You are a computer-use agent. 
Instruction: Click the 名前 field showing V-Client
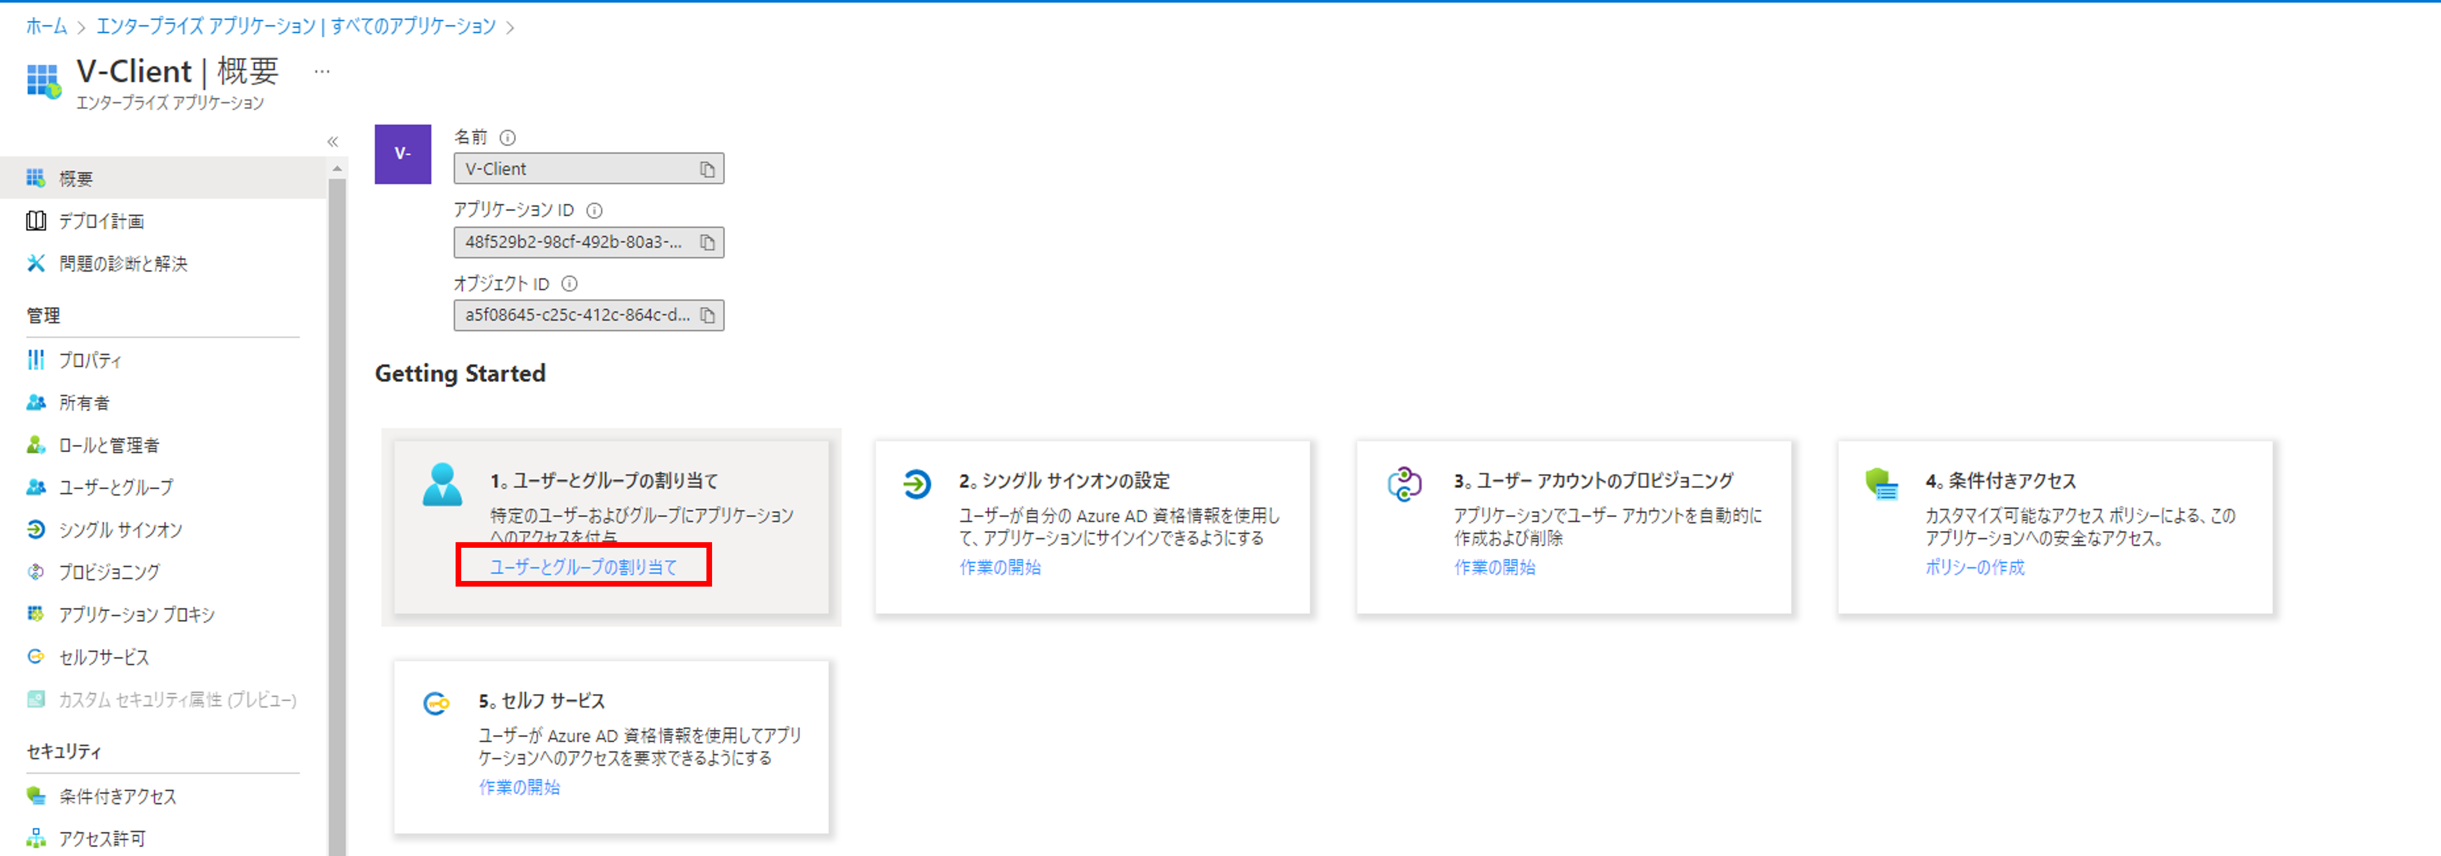[x=588, y=169]
